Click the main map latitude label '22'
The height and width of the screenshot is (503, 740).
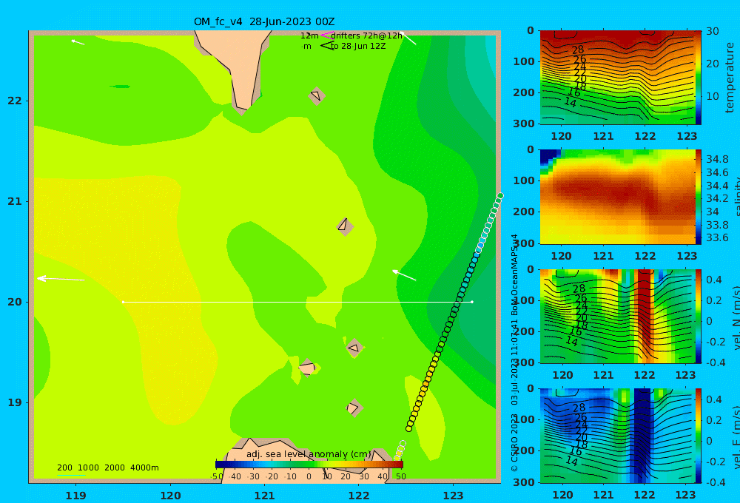pyautogui.click(x=14, y=101)
